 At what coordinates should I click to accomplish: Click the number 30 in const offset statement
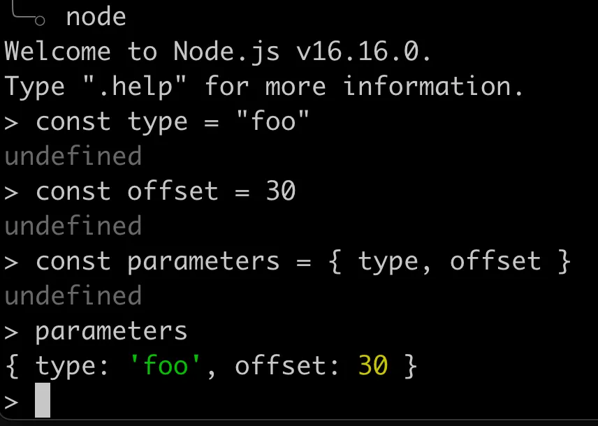point(281,191)
